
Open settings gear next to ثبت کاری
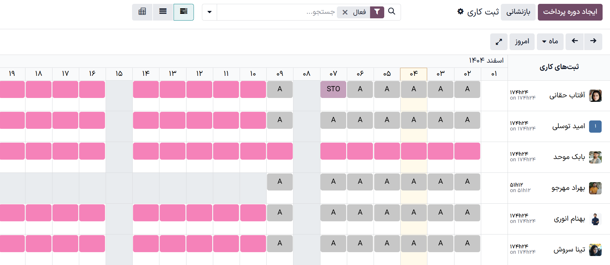click(461, 11)
